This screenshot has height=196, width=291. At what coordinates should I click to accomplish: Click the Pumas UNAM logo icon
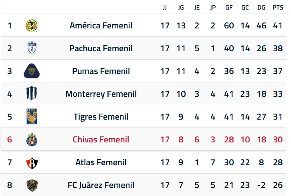click(32, 71)
